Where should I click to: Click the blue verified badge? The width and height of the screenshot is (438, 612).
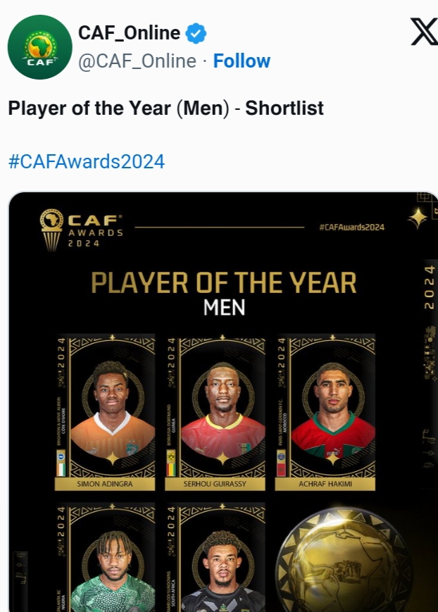(196, 33)
